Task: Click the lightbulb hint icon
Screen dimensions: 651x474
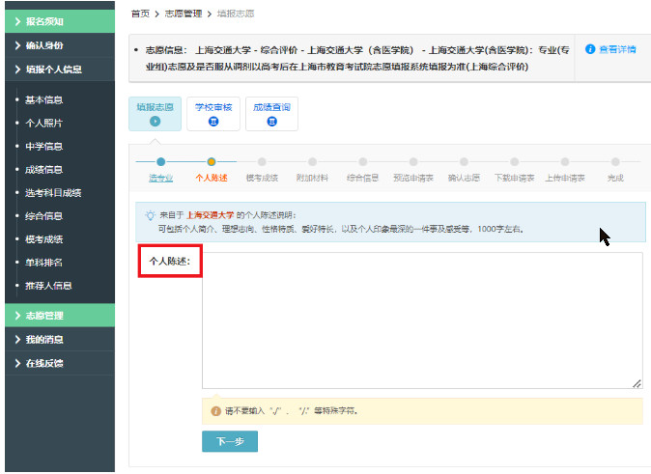Action: [x=150, y=215]
